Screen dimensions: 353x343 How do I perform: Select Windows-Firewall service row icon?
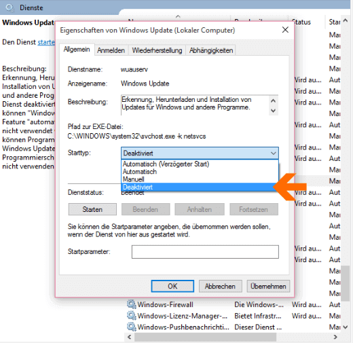pyautogui.click(x=131, y=304)
